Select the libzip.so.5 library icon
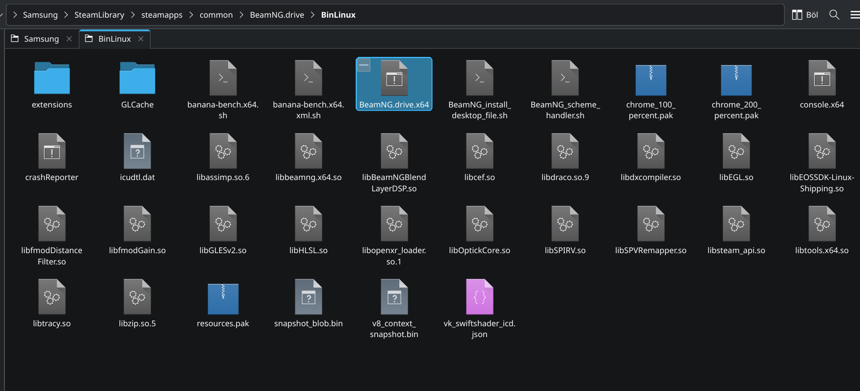The image size is (860, 391). 137,297
